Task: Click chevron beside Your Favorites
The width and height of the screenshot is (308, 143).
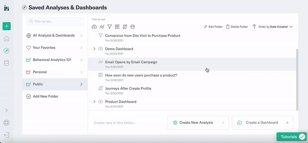Action: click(81, 48)
